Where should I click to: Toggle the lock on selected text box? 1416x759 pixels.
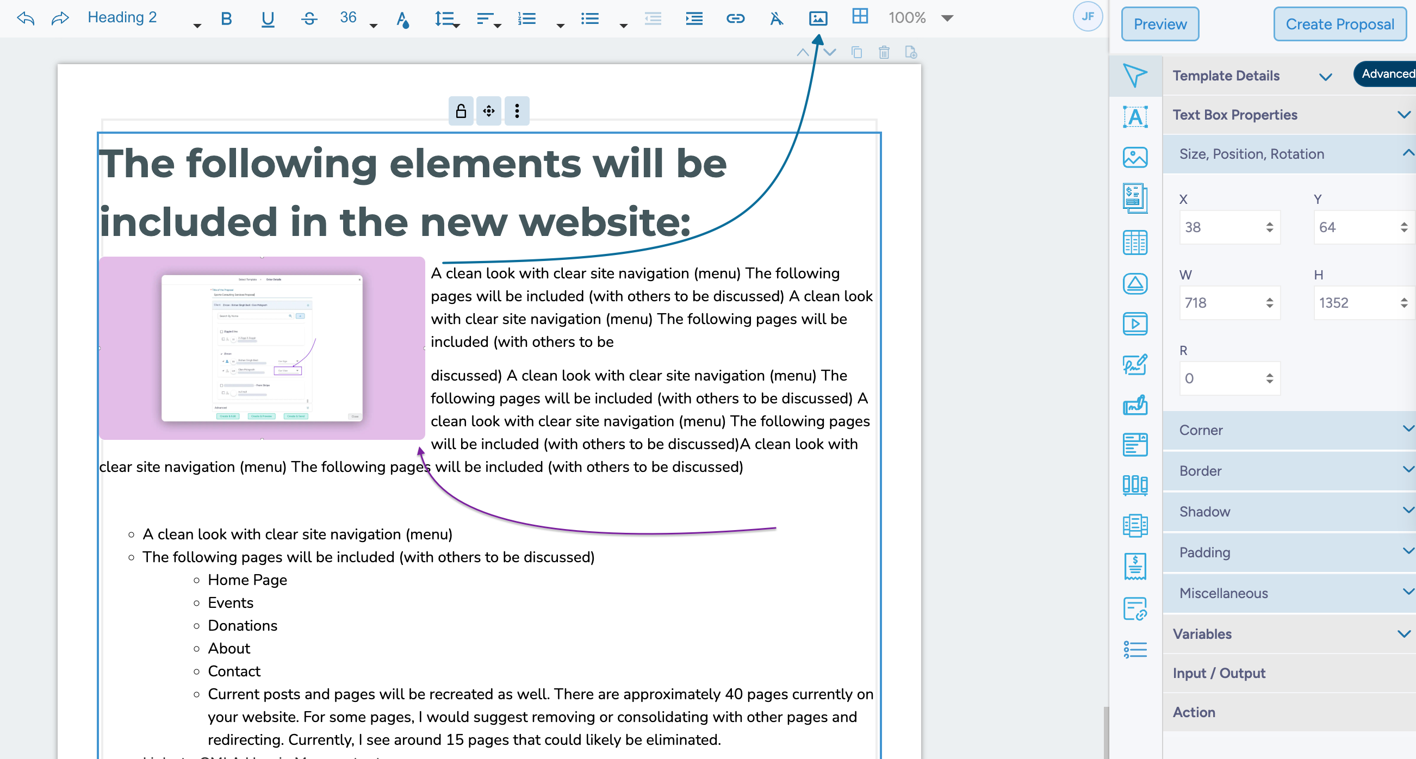coord(461,111)
